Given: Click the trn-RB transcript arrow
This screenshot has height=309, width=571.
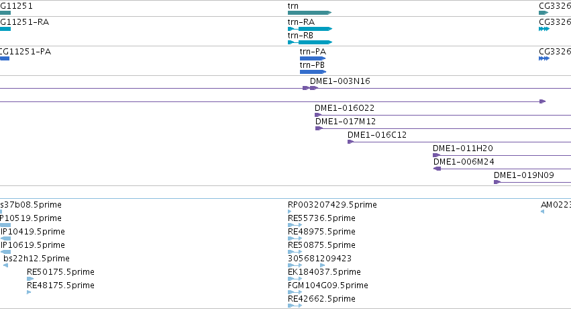Looking at the screenshot, I should (310, 42).
